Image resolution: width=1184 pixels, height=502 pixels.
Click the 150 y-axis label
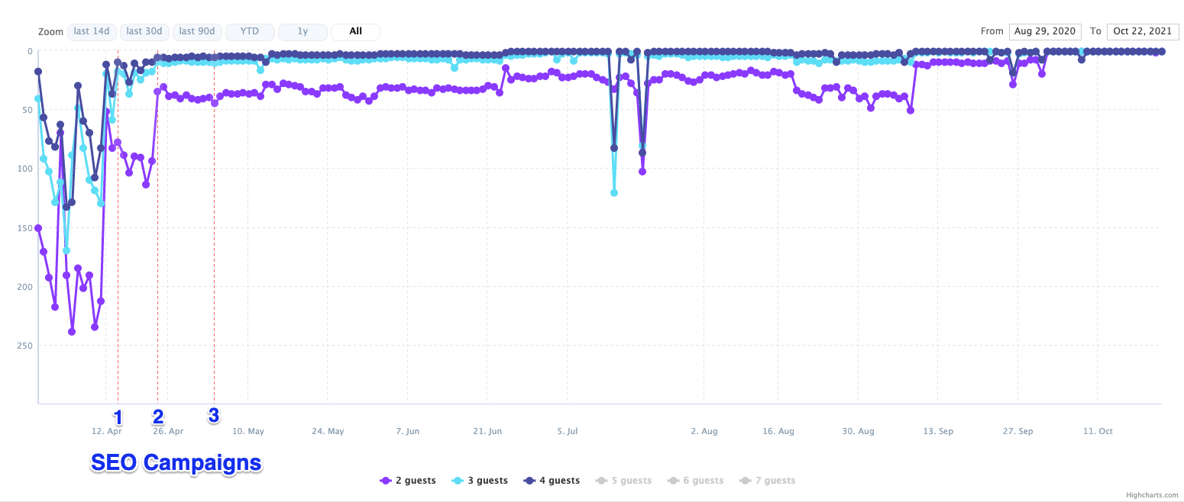[24, 228]
